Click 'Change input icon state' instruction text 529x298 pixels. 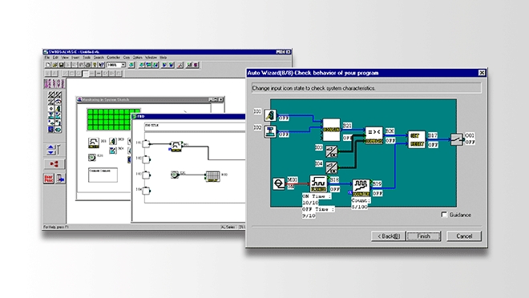(313, 88)
